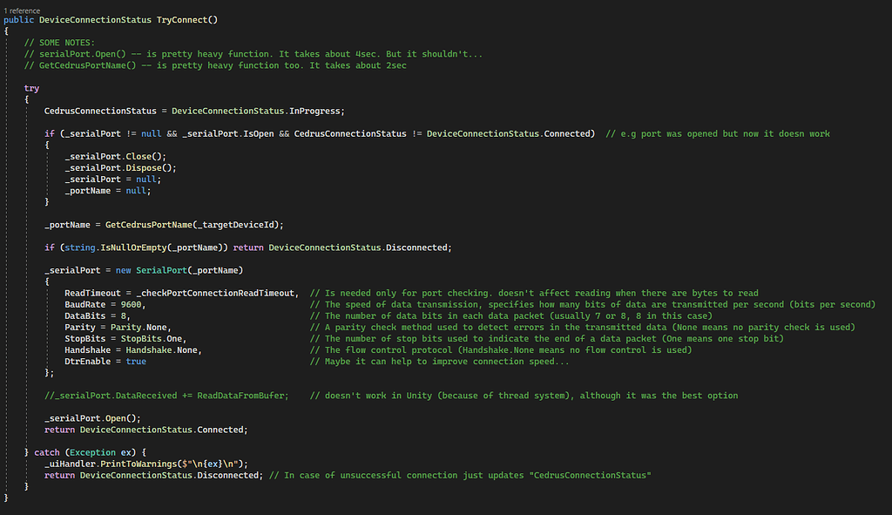Click the SerialPort constructor after "new"
This screenshot has width=892, height=515.
point(159,270)
